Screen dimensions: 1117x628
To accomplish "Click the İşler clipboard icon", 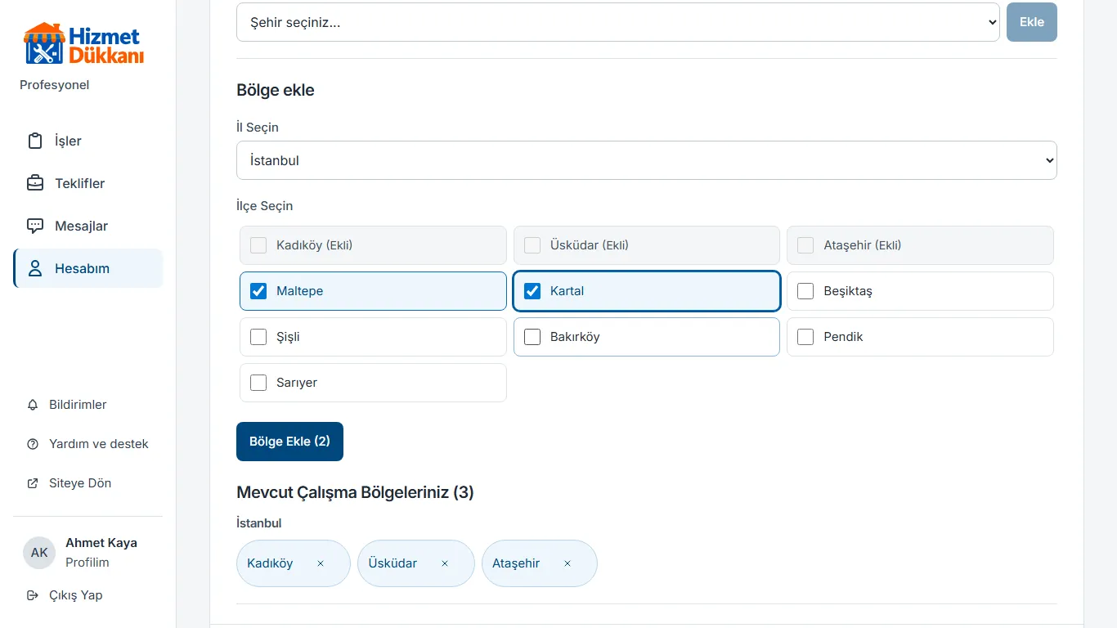I will click(35, 141).
